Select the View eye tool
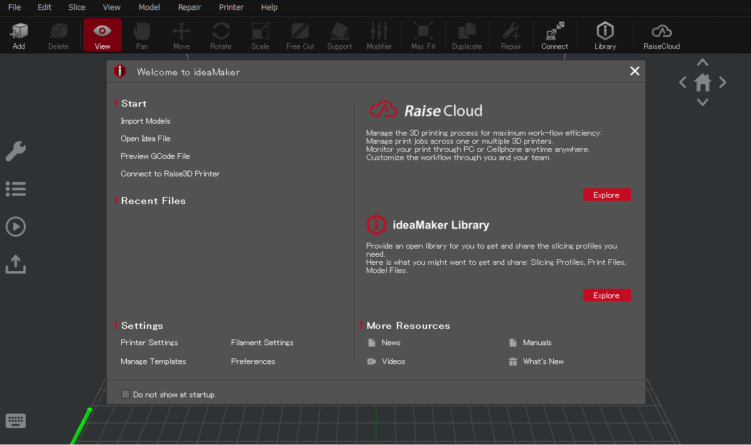 point(102,35)
